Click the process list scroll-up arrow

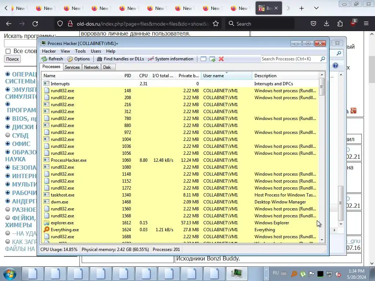click(322, 75)
